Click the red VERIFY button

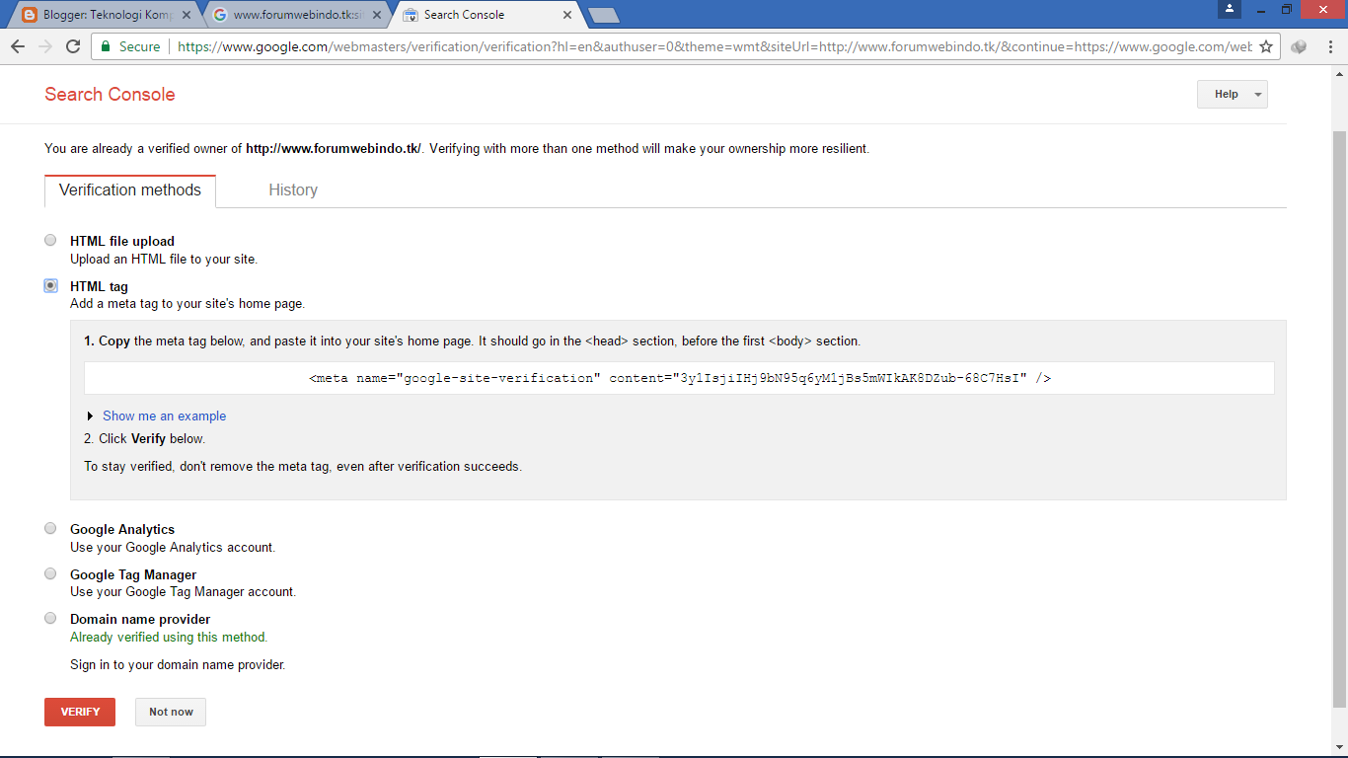pyautogui.click(x=80, y=712)
